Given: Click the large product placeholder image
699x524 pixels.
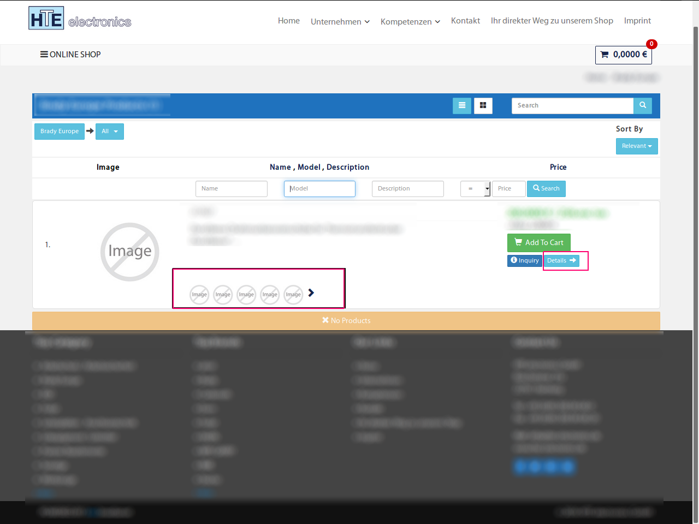Looking at the screenshot, I should click(130, 252).
